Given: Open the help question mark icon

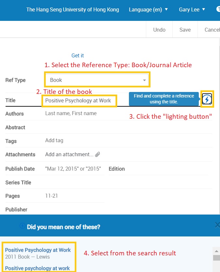Looking at the screenshot, I should 218,9.
